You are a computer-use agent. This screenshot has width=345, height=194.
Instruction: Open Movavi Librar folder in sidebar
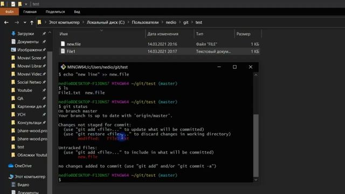(29, 66)
